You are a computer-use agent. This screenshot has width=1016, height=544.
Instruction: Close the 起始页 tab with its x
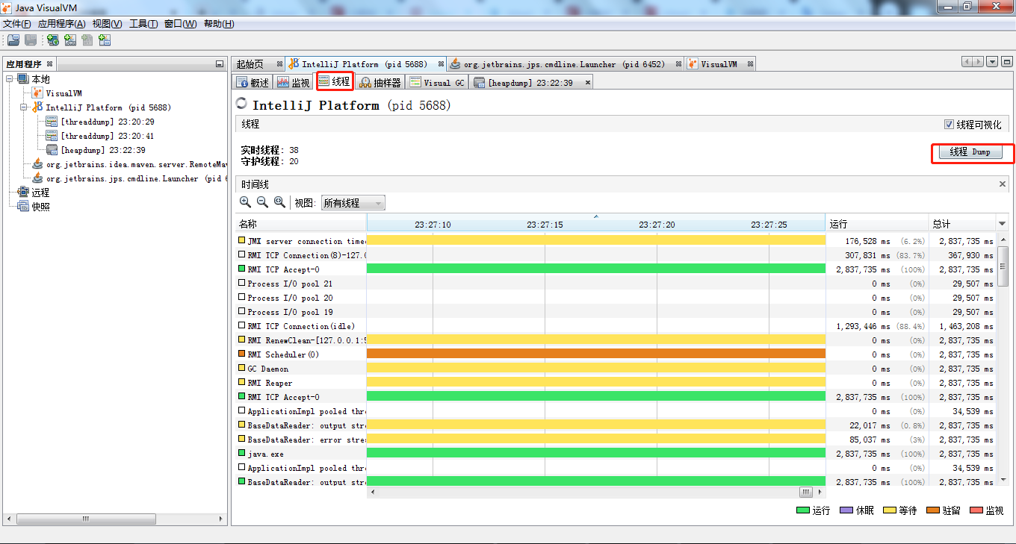coord(279,64)
